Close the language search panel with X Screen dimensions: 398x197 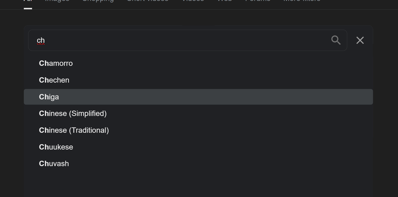[x=360, y=40]
